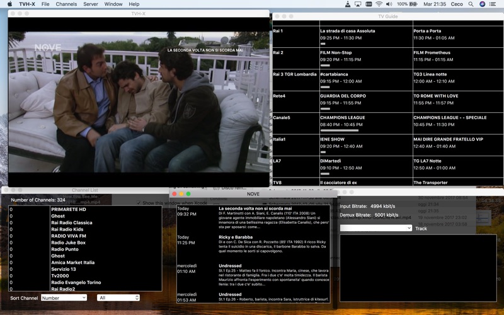Open the Server menu

coord(91,4)
